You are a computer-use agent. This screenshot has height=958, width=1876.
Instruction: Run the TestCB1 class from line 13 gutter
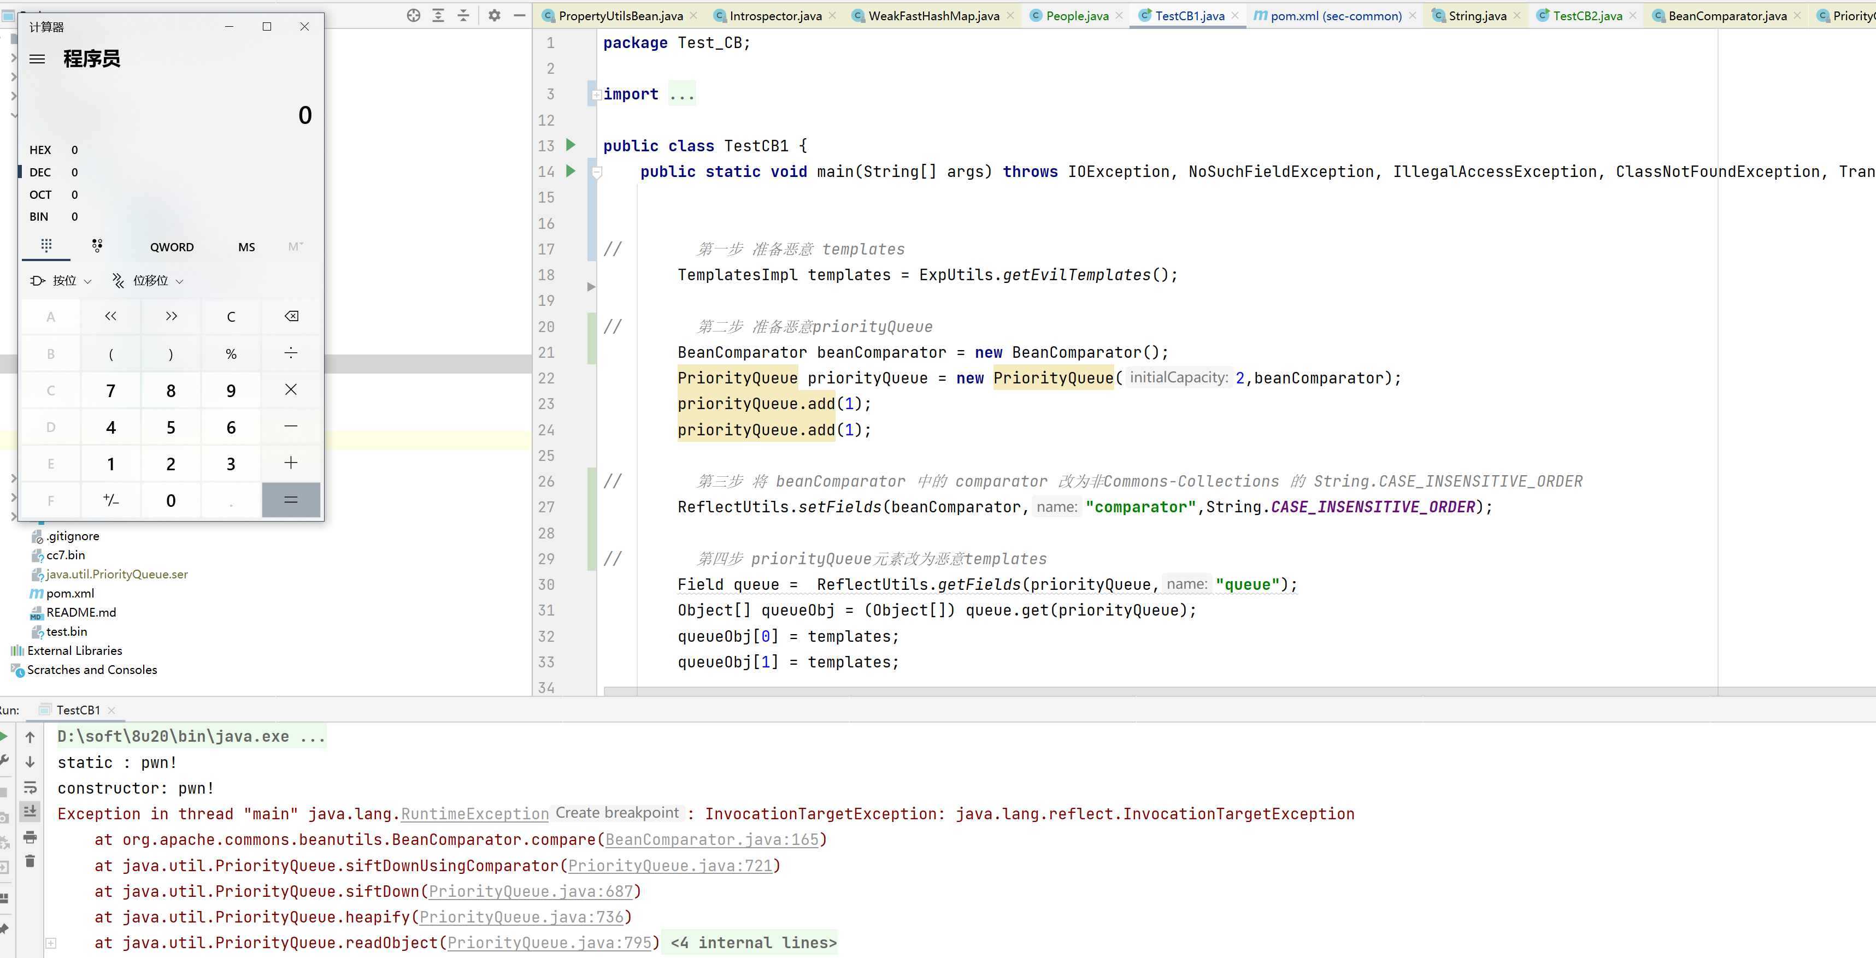[571, 145]
